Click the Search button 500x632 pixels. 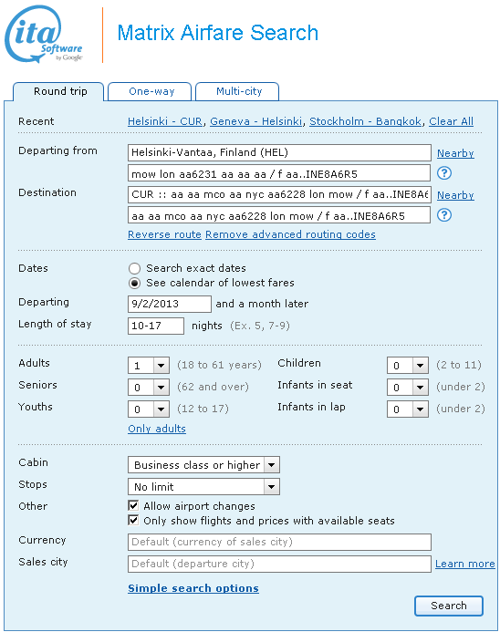[x=448, y=606]
